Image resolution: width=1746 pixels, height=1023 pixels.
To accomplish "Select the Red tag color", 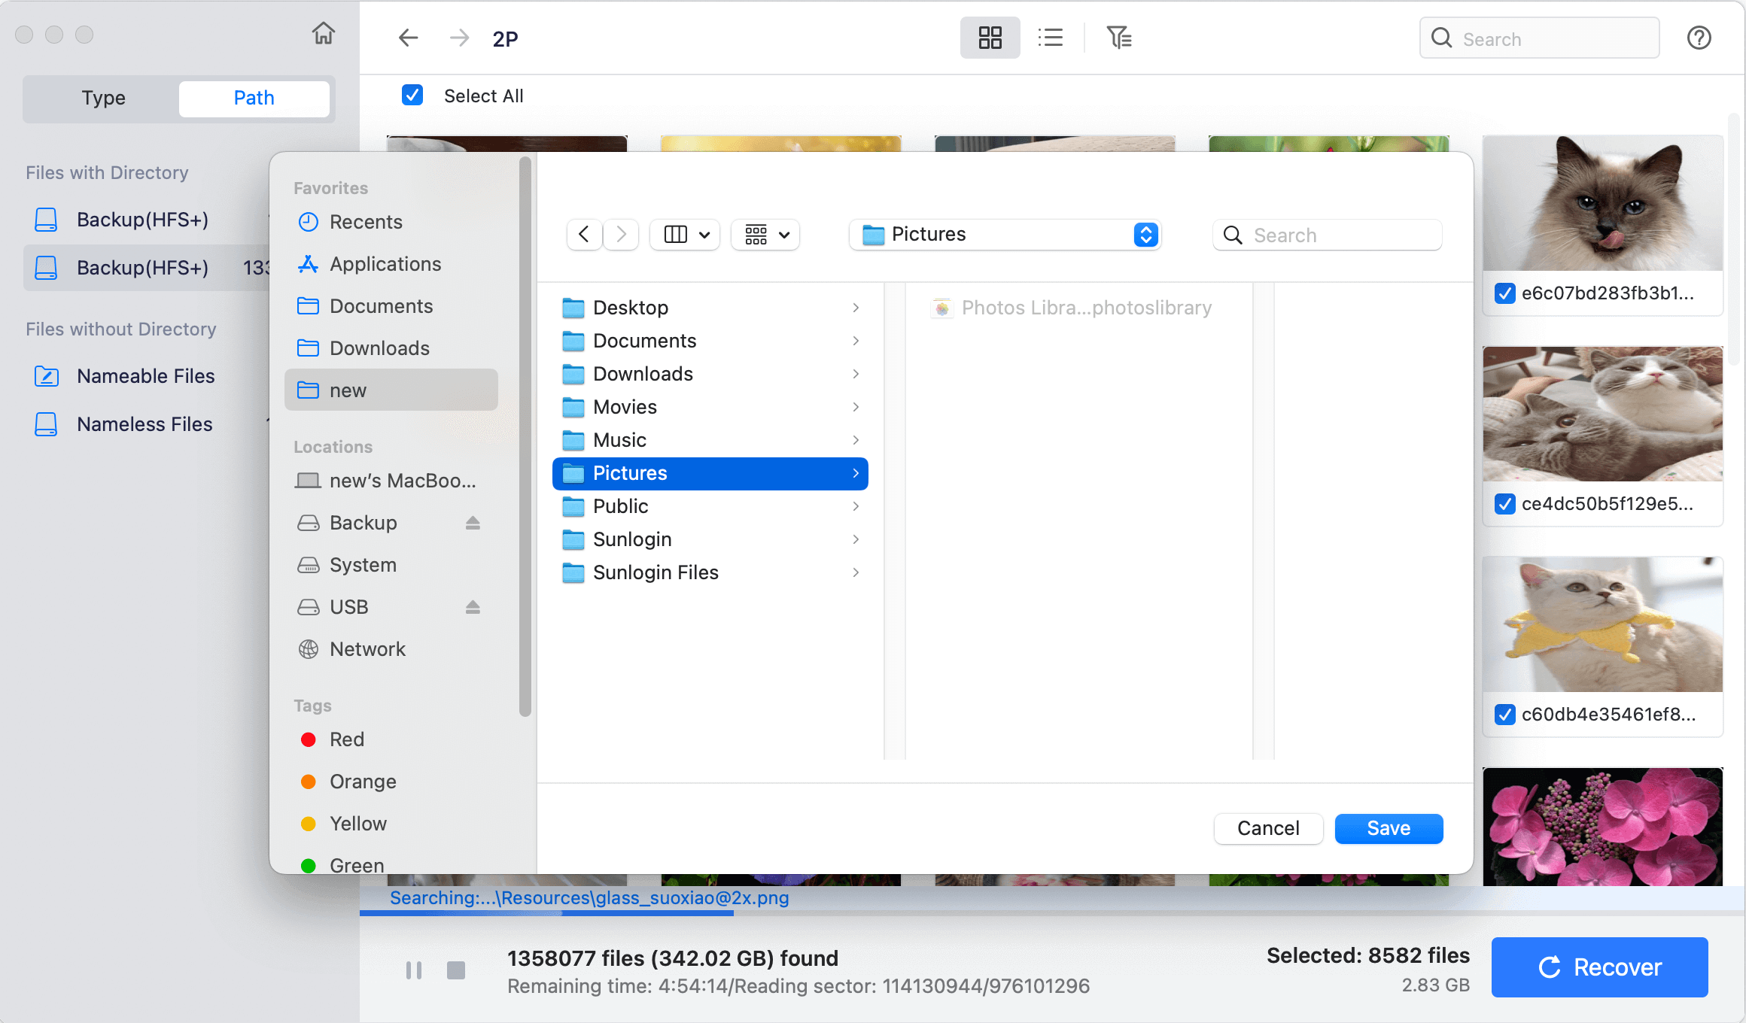I will (332, 739).
